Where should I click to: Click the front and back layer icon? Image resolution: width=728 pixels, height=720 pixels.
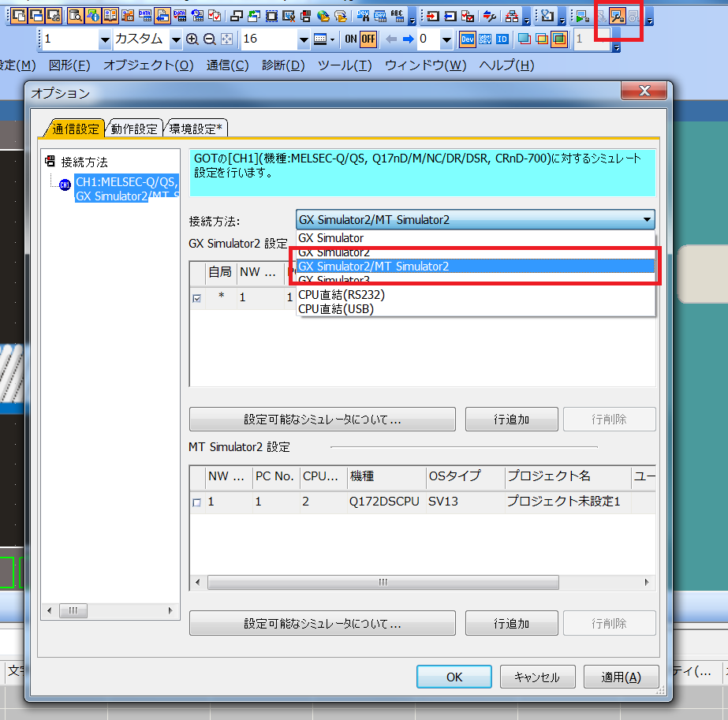point(559,39)
